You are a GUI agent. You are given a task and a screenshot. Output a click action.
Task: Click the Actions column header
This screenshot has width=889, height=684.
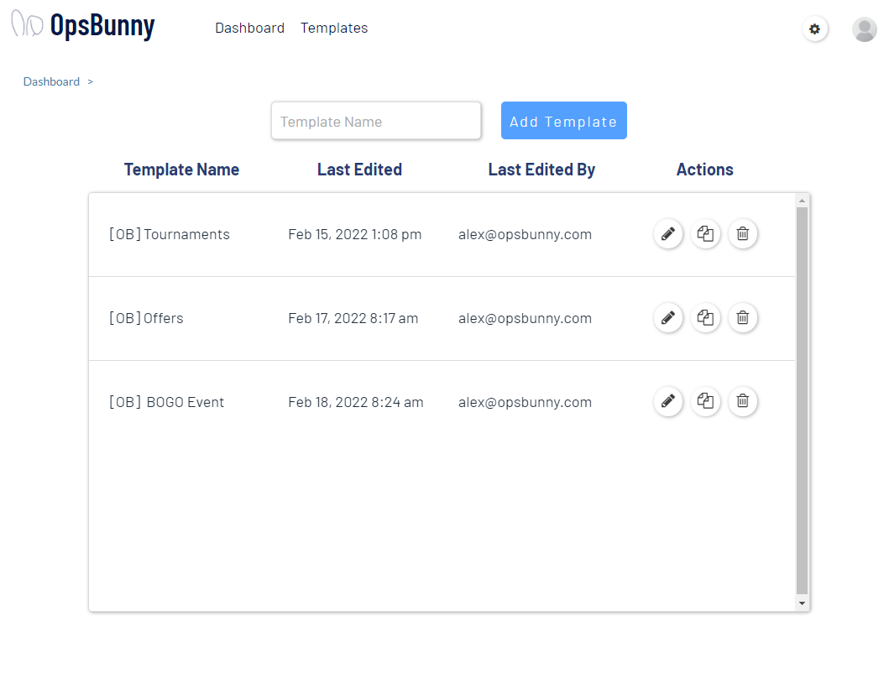(705, 170)
